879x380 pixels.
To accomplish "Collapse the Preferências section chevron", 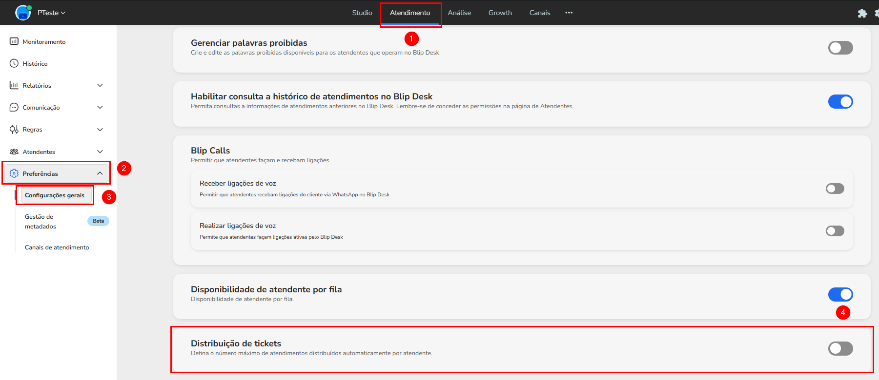I will (x=100, y=173).
